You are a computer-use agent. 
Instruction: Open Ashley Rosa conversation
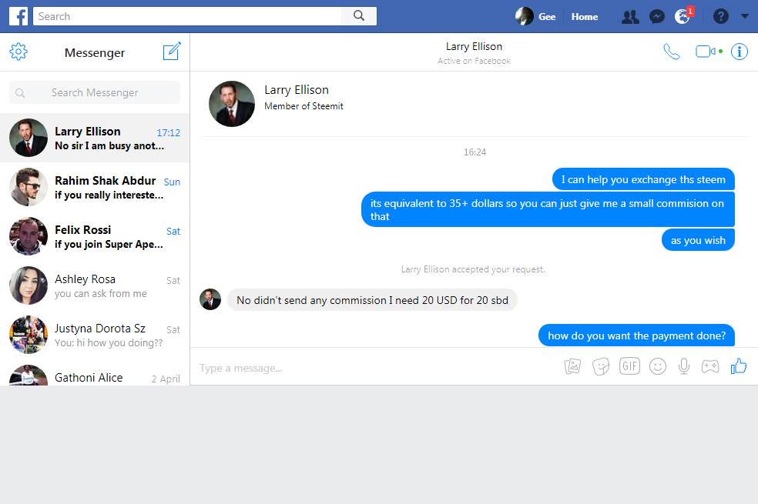click(95, 285)
